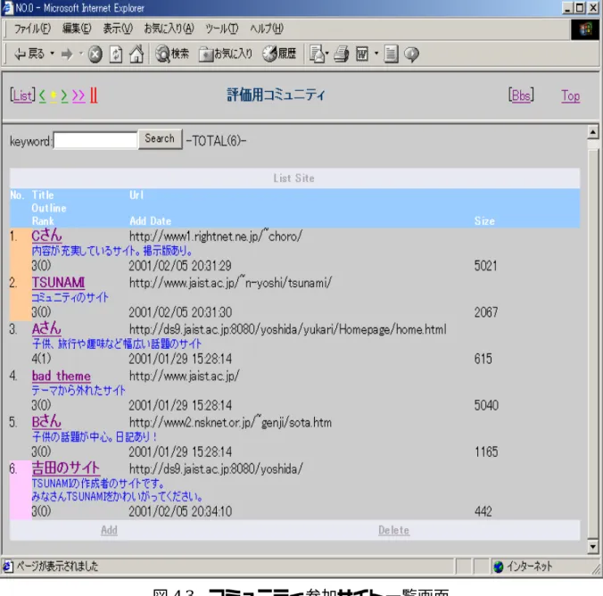The width and height of the screenshot is (603, 596).
Task: Click the Edit with Word icon
Action: pyautogui.click(x=362, y=54)
